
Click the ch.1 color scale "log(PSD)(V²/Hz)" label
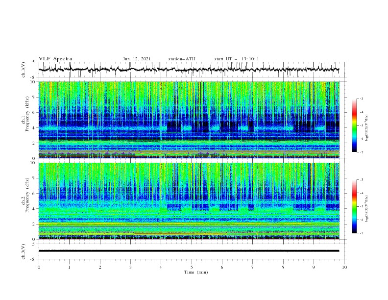point(367,128)
